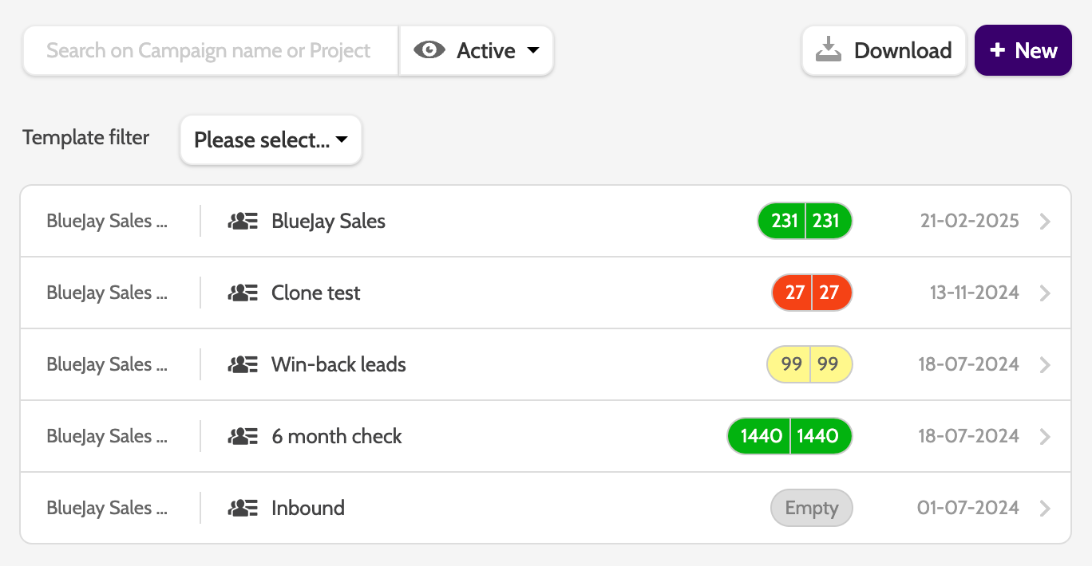The width and height of the screenshot is (1092, 566).
Task: Expand the Inbound row chevron
Action: tap(1045, 509)
